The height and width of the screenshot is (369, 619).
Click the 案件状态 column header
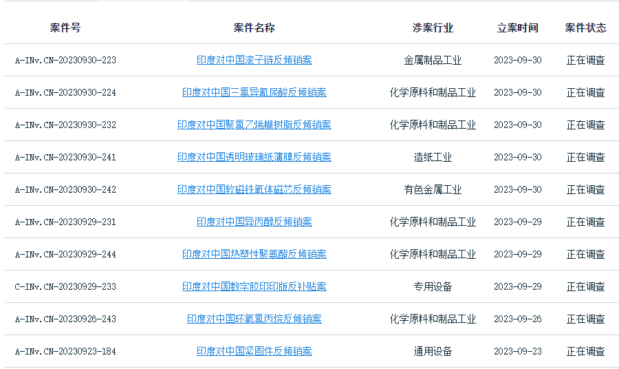(x=585, y=28)
